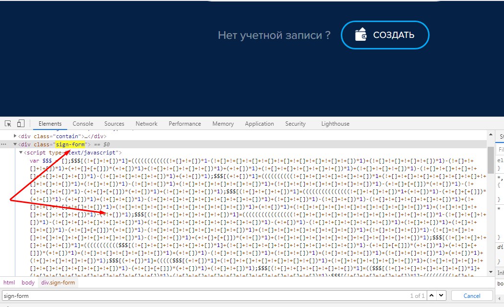
Task: Click the СОЗДАТЬ button
Action: [385, 35]
